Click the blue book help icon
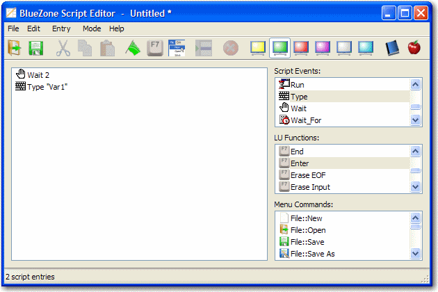 pyautogui.click(x=392, y=48)
